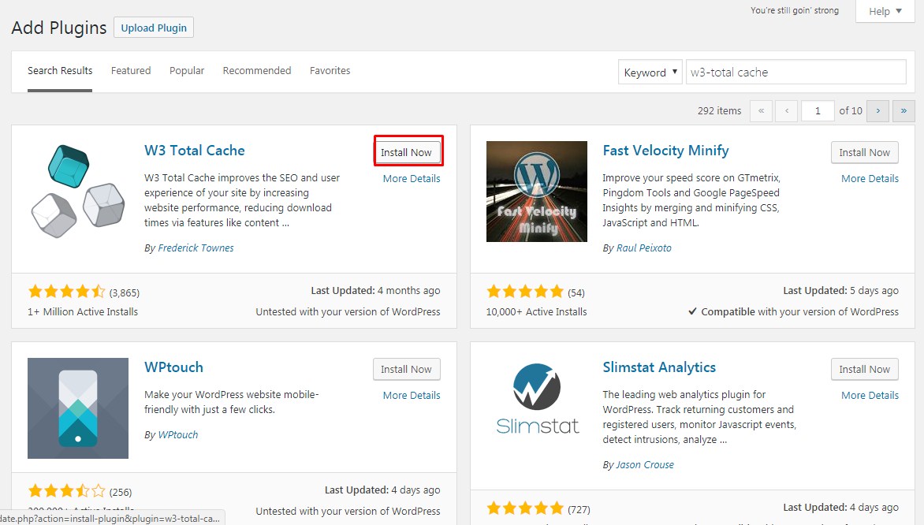Open author WPtouch link

click(178, 435)
